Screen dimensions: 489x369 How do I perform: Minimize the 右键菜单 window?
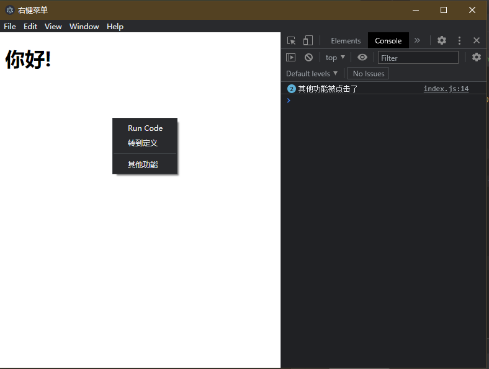[x=415, y=10]
